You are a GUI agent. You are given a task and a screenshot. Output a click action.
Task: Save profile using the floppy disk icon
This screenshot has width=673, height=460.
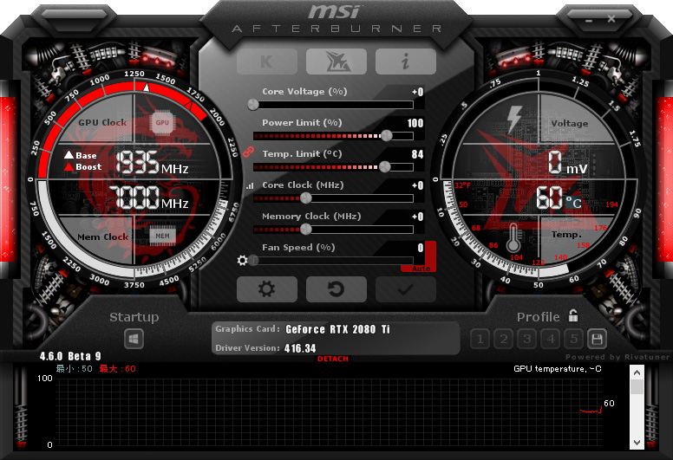point(597,339)
